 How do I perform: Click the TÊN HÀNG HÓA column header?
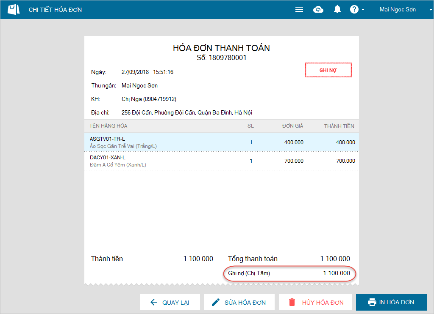(x=108, y=126)
